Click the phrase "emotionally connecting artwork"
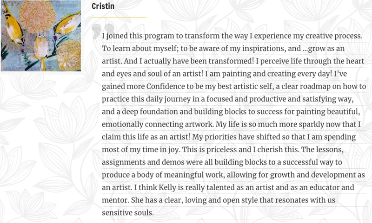Screen dimensions: 372x223 point(157,124)
